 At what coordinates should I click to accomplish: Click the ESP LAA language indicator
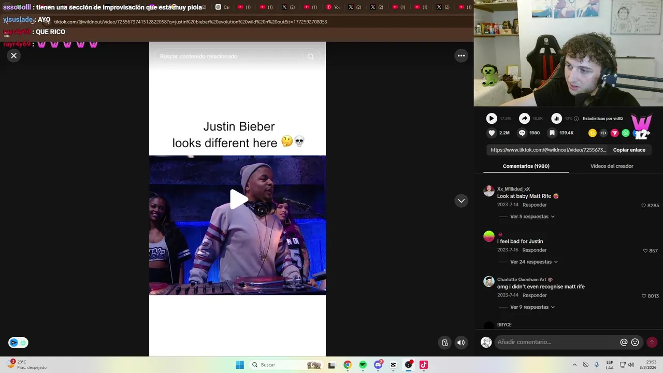[610, 365]
